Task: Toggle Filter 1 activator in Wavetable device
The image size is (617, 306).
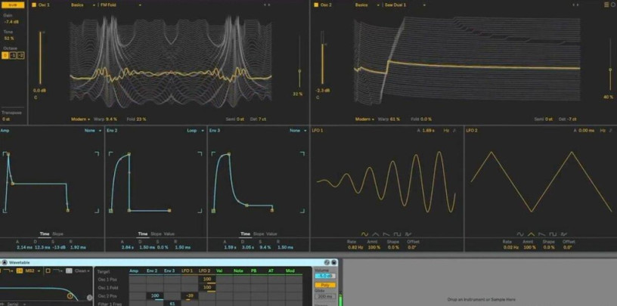Action: click(1, 270)
